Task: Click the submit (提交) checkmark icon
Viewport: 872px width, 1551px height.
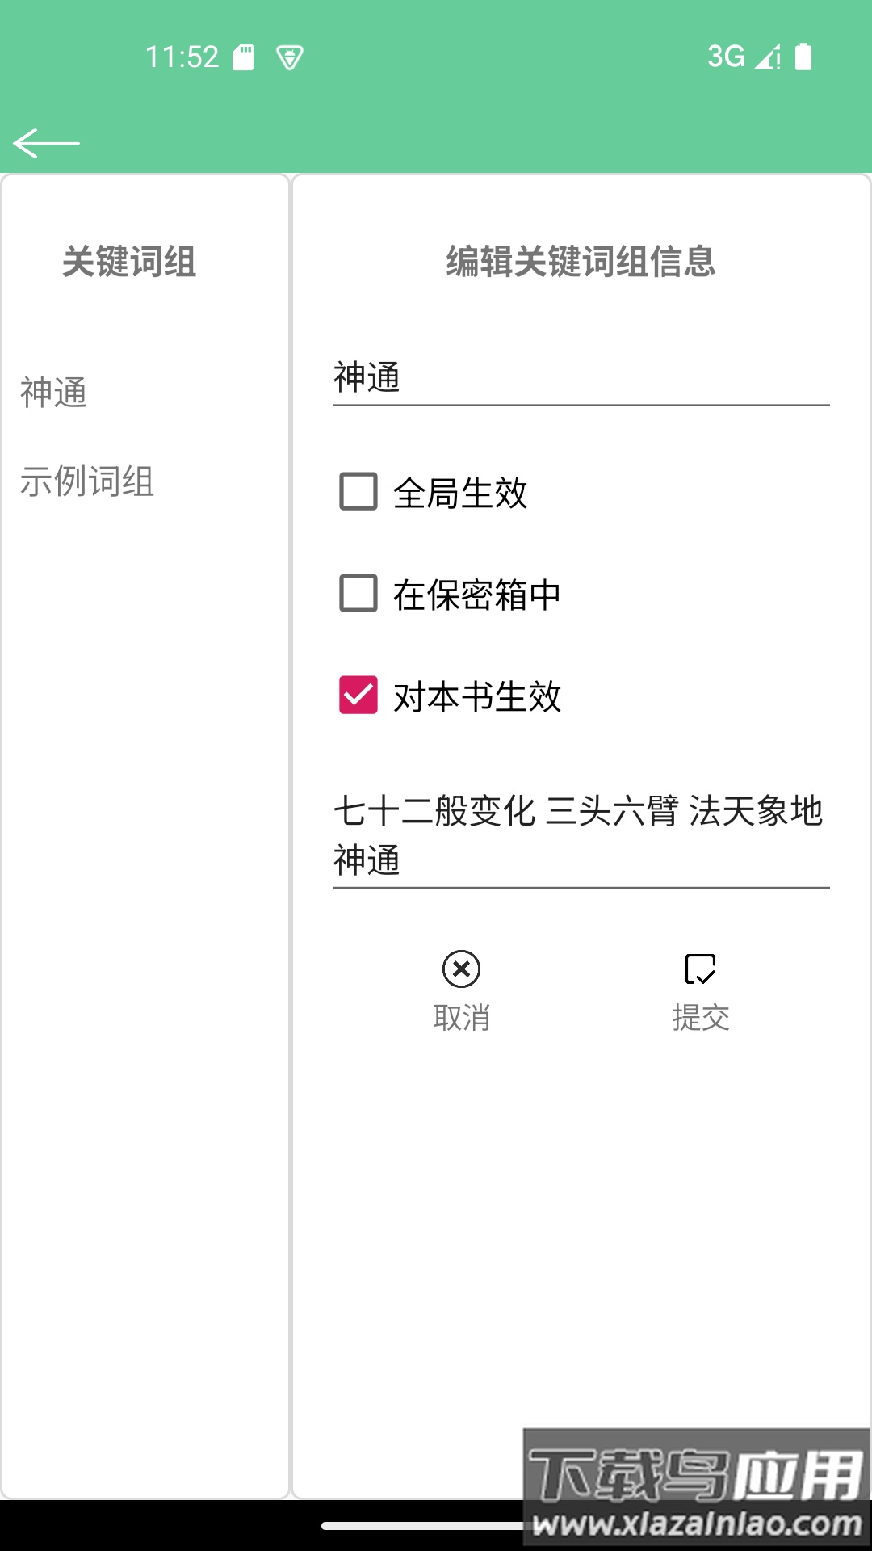Action: click(x=700, y=969)
